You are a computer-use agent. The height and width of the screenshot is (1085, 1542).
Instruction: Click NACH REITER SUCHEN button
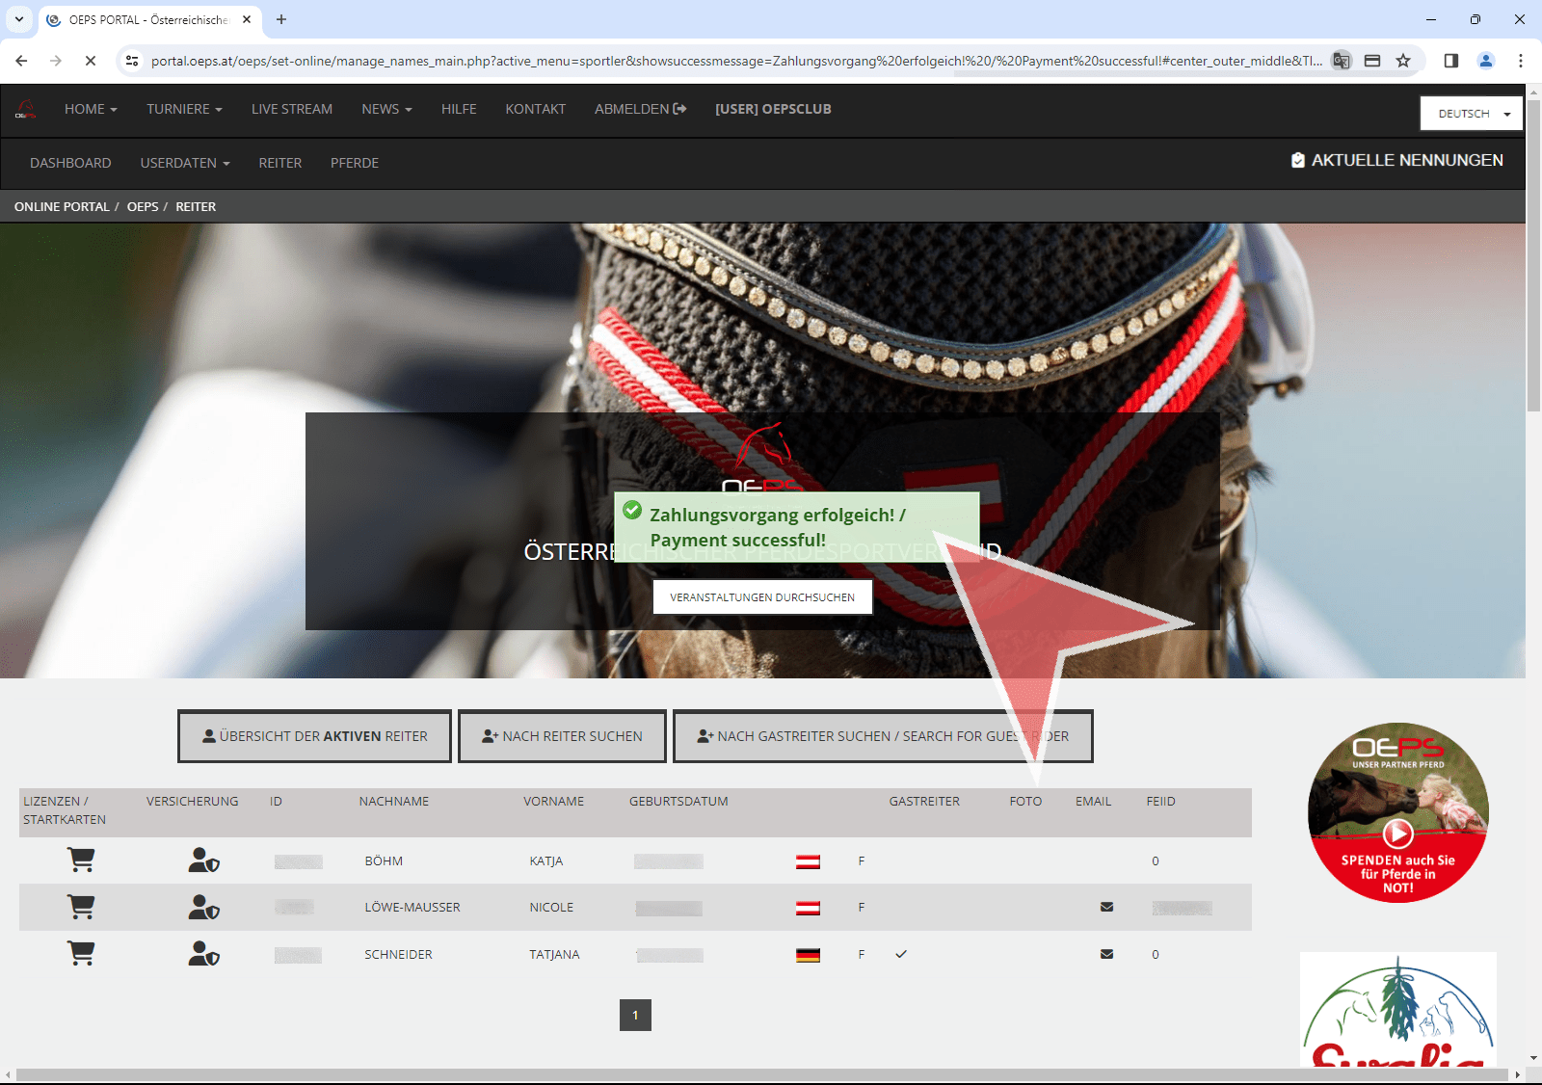(x=562, y=736)
